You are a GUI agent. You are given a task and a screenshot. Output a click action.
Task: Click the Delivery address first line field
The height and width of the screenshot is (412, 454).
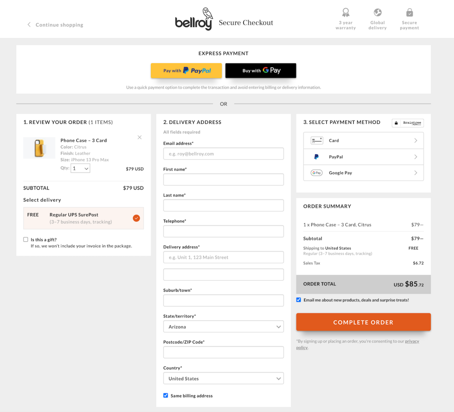tap(224, 257)
